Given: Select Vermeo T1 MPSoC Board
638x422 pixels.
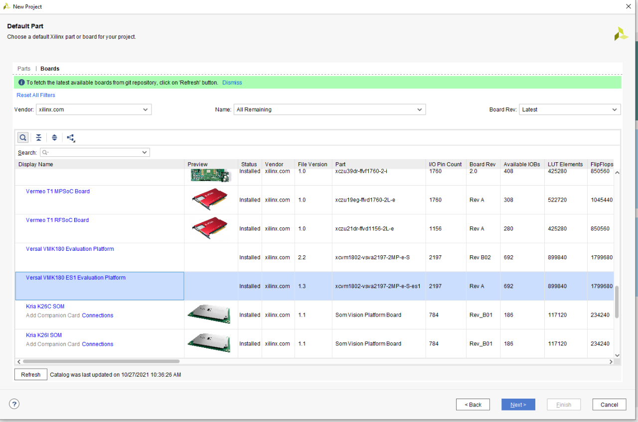Looking at the screenshot, I should click(x=58, y=191).
